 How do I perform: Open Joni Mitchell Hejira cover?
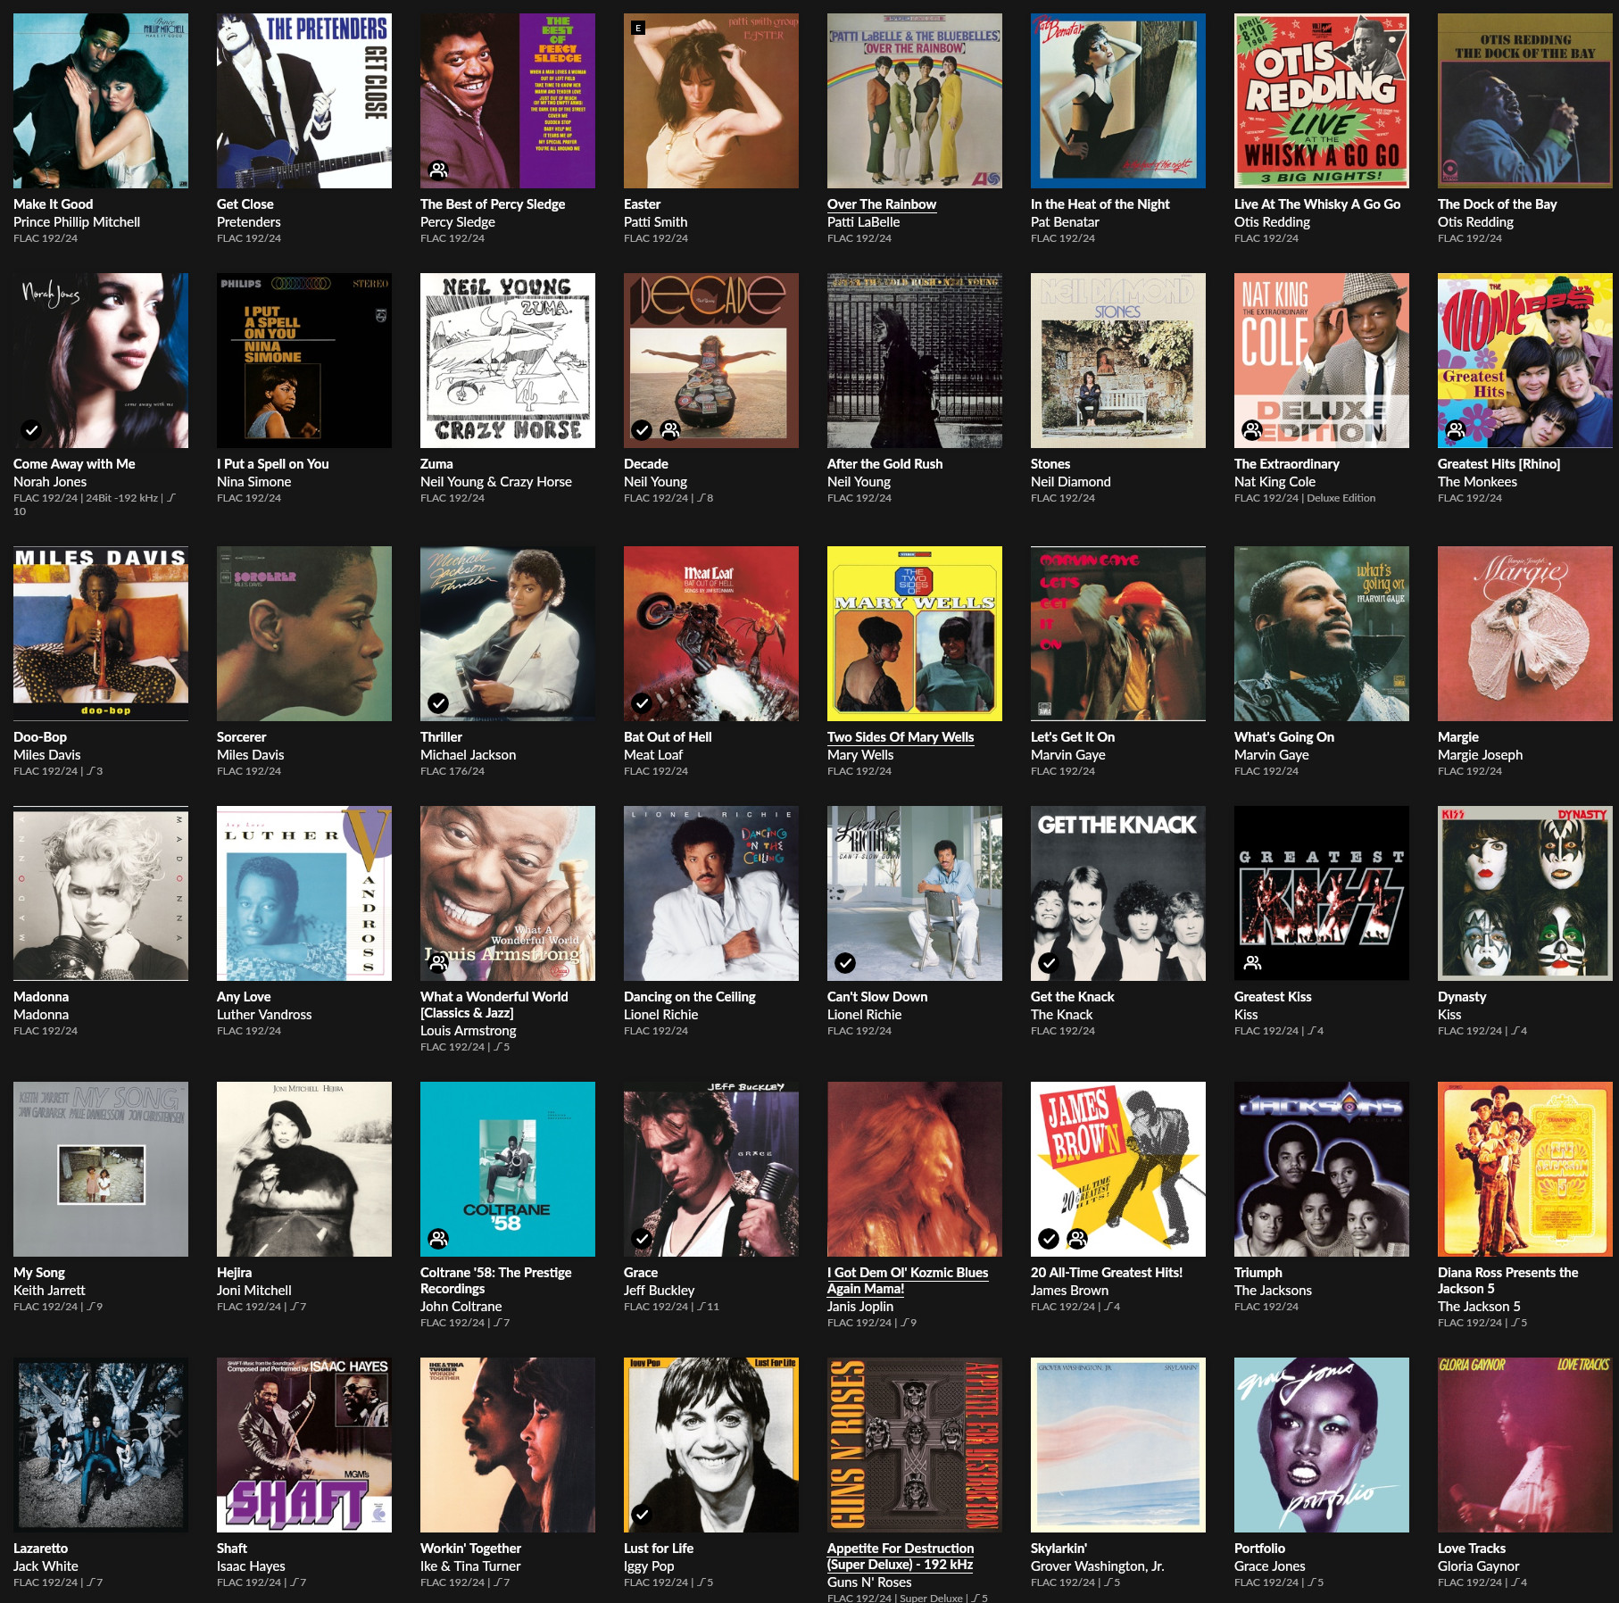click(304, 1169)
